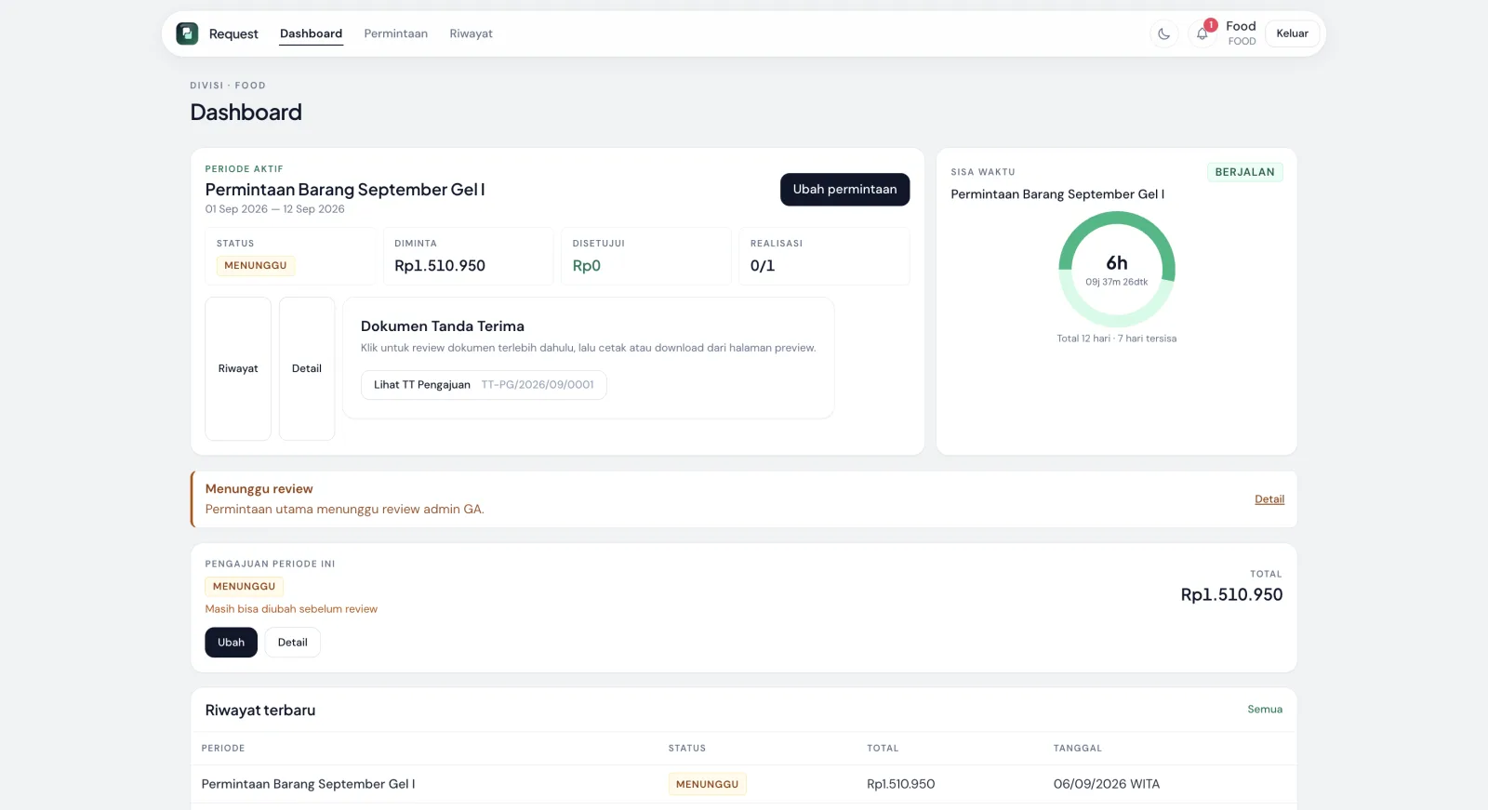This screenshot has height=810, width=1488.
Task: Select the Request brand name text
Action: point(233,34)
